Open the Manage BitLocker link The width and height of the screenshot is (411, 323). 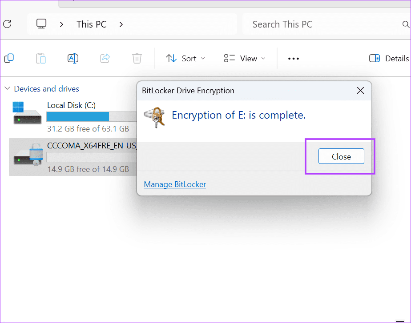tap(175, 184)
